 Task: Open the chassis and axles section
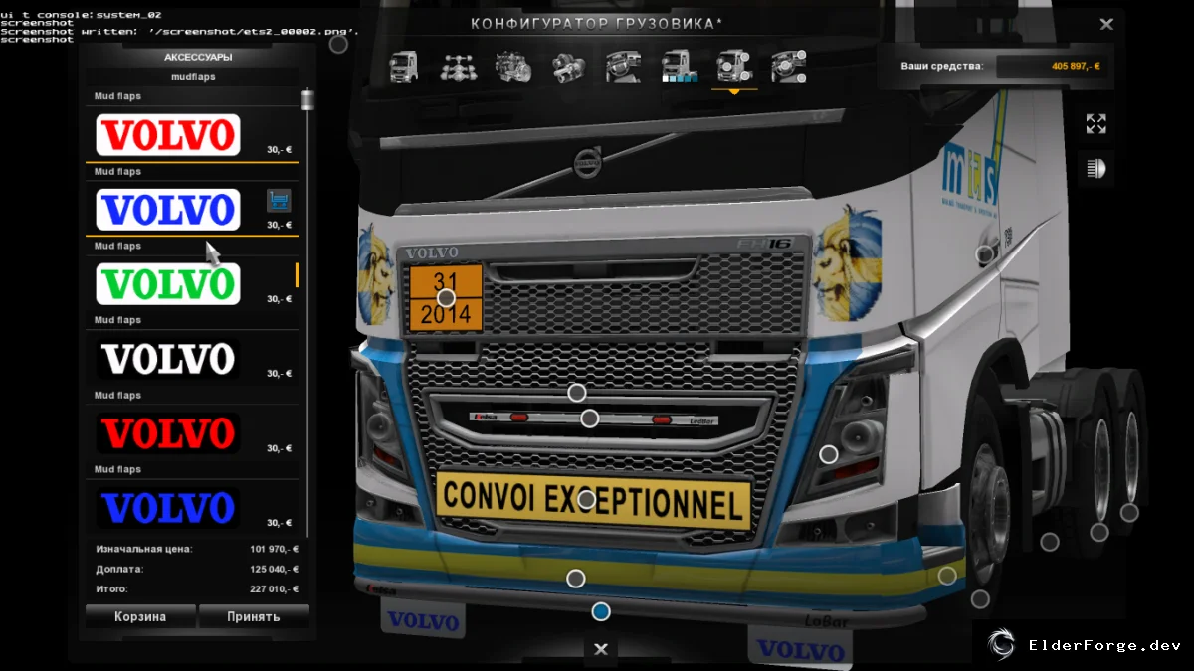[458, 67]
